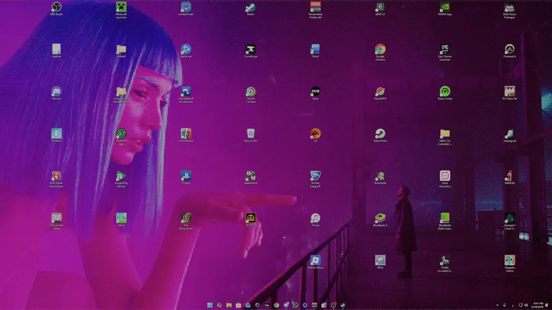
Task: Open the Word desktop shortcut
Action: click(x=315, y=51)
